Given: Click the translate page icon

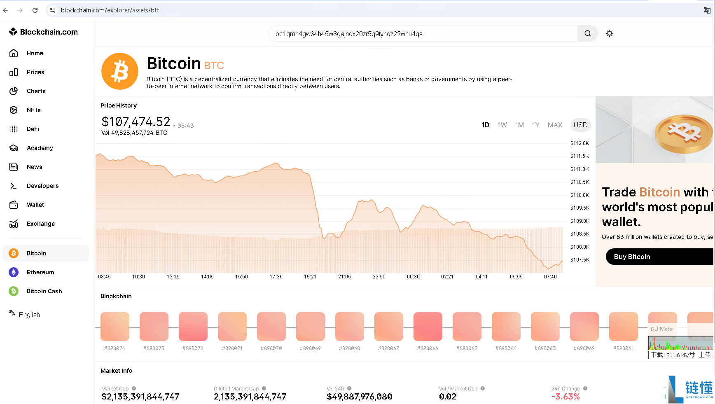Looking at the screenshot, I should pyautogui.click(x=707, y=10).
